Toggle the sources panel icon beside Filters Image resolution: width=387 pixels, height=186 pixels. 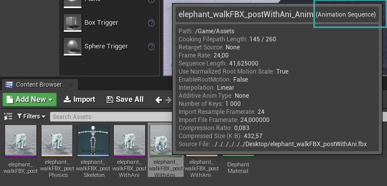(x=8, y=116)
